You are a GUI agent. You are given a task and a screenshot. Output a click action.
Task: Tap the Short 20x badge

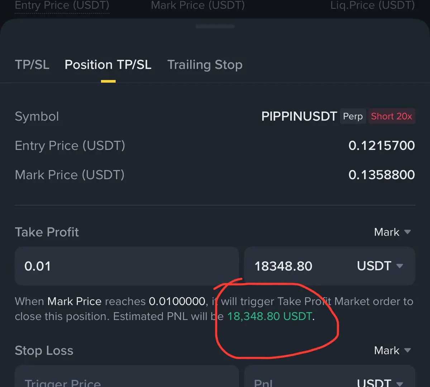pyautogui.click(x=391, y=116)
